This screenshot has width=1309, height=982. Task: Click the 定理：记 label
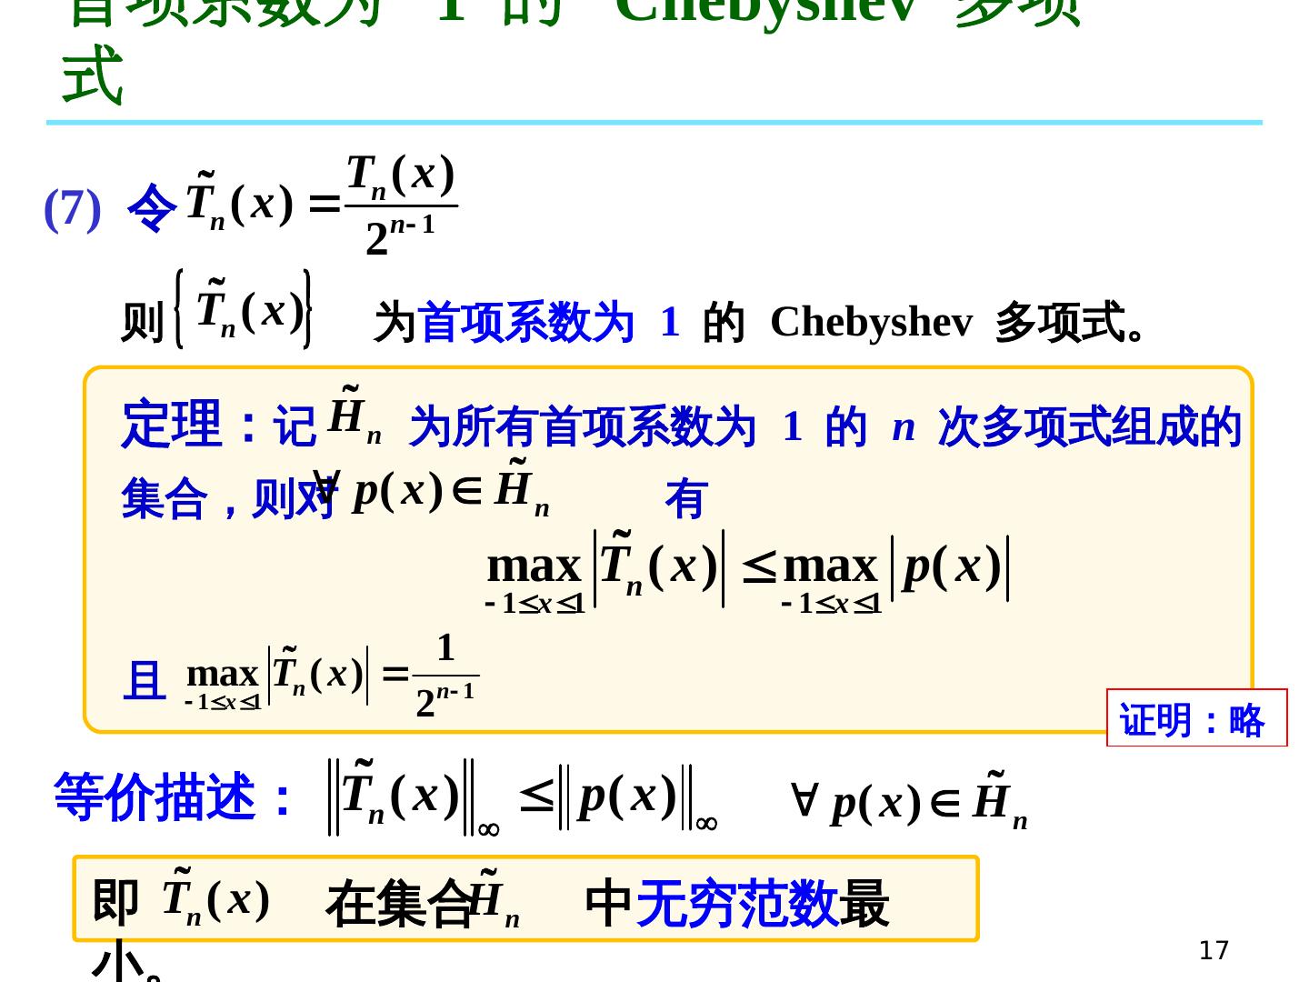coord(218,425)
